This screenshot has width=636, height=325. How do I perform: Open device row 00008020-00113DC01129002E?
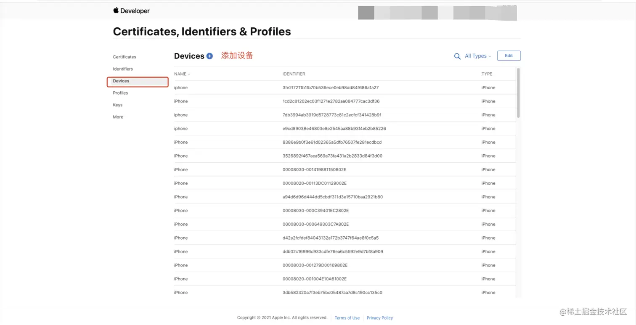click(345, 183)
